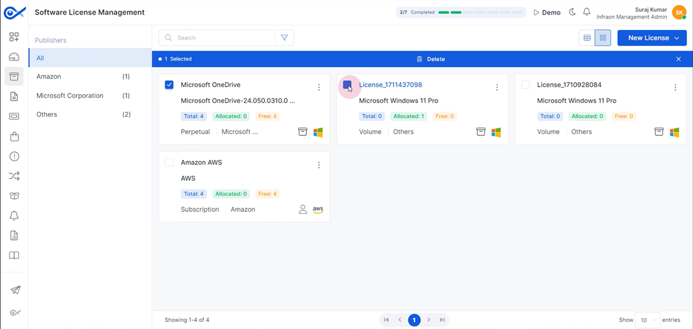The height and width of the screenshot is (329, 693).
Task: Open the dashboard icon in left sidebar
Action: [14, 57]
